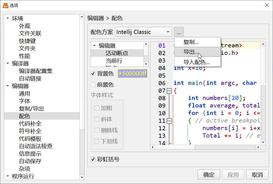This screenshot has width=273, height=184.
Task: Collapse the 编辑器 node in left tree
Action: coord(8,86)
